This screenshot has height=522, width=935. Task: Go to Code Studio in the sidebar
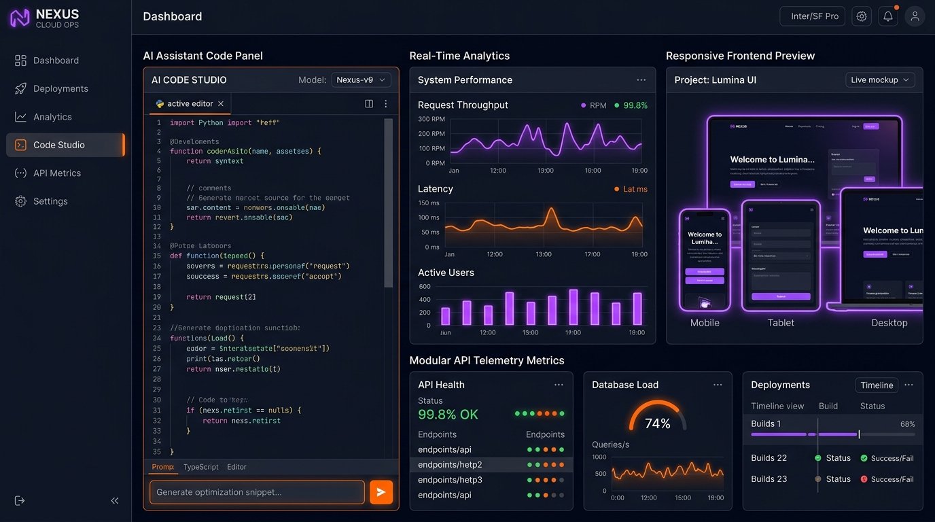(x=65, y=145)
